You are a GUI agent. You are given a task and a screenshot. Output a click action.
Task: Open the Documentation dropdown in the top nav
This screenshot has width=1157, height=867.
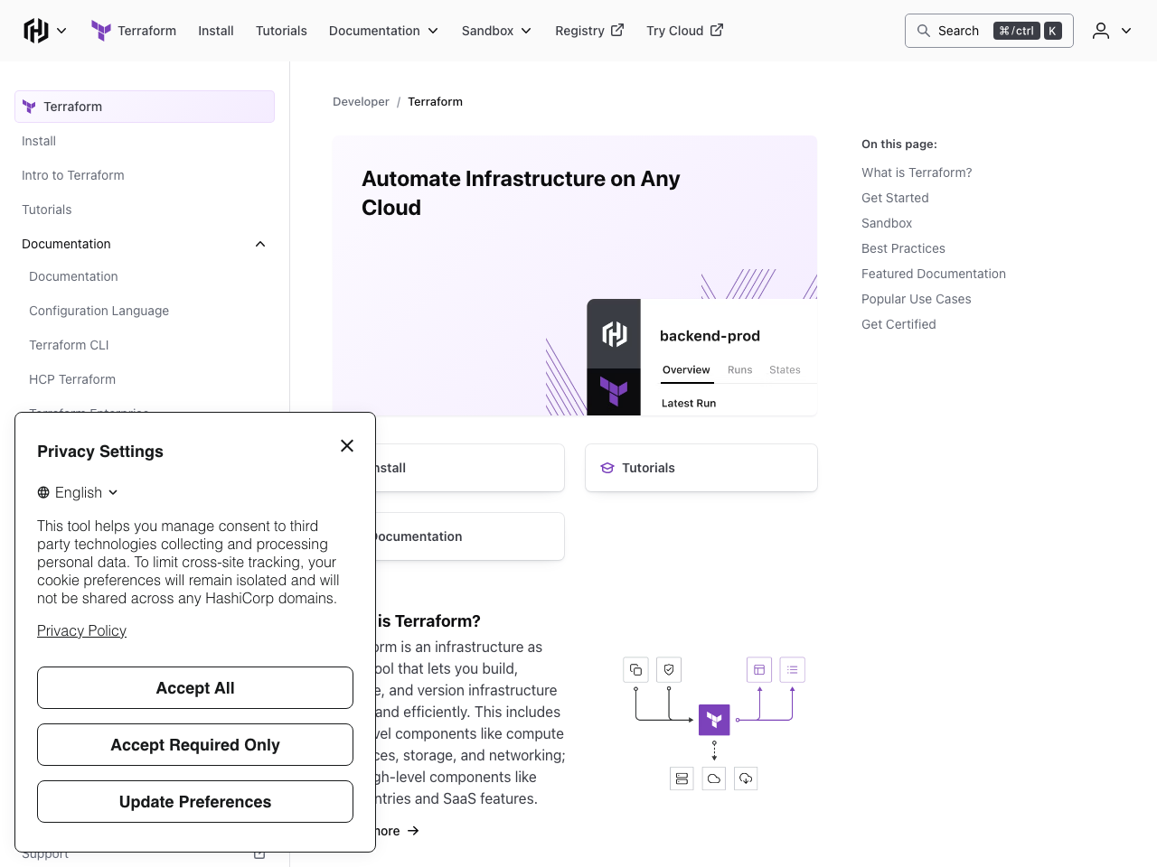tap(383, 30)
